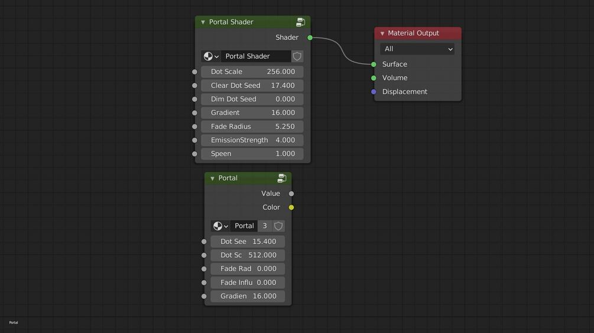This screenshot has width=594, height=333.
Task: Select the Material Output node header title
Action: click(x=413, y=33)
